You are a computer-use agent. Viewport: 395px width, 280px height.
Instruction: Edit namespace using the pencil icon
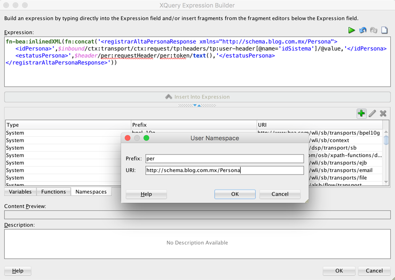pos(373,113)
